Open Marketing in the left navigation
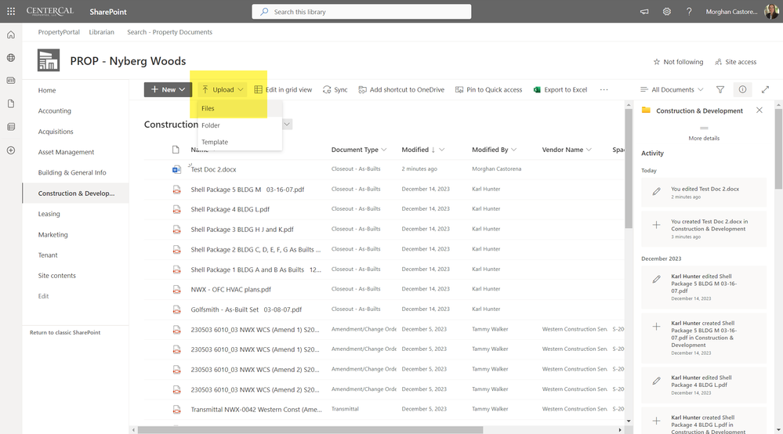This screenshot has width=783, height=434. [x=53, y=234]
